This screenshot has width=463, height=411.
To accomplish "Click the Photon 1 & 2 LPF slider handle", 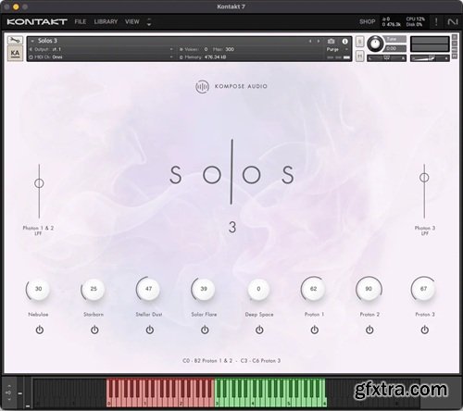I will (x=39, y=183).
